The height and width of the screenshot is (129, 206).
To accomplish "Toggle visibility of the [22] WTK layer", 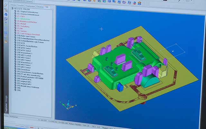I will [14, 43].
